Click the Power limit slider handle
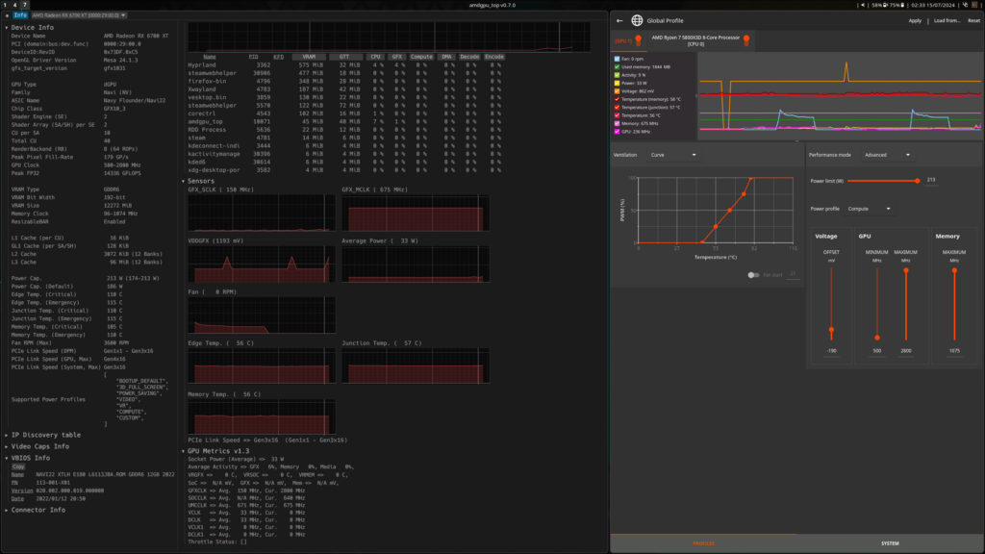This screenshot has height=554, width=985. tap(917, 181)
